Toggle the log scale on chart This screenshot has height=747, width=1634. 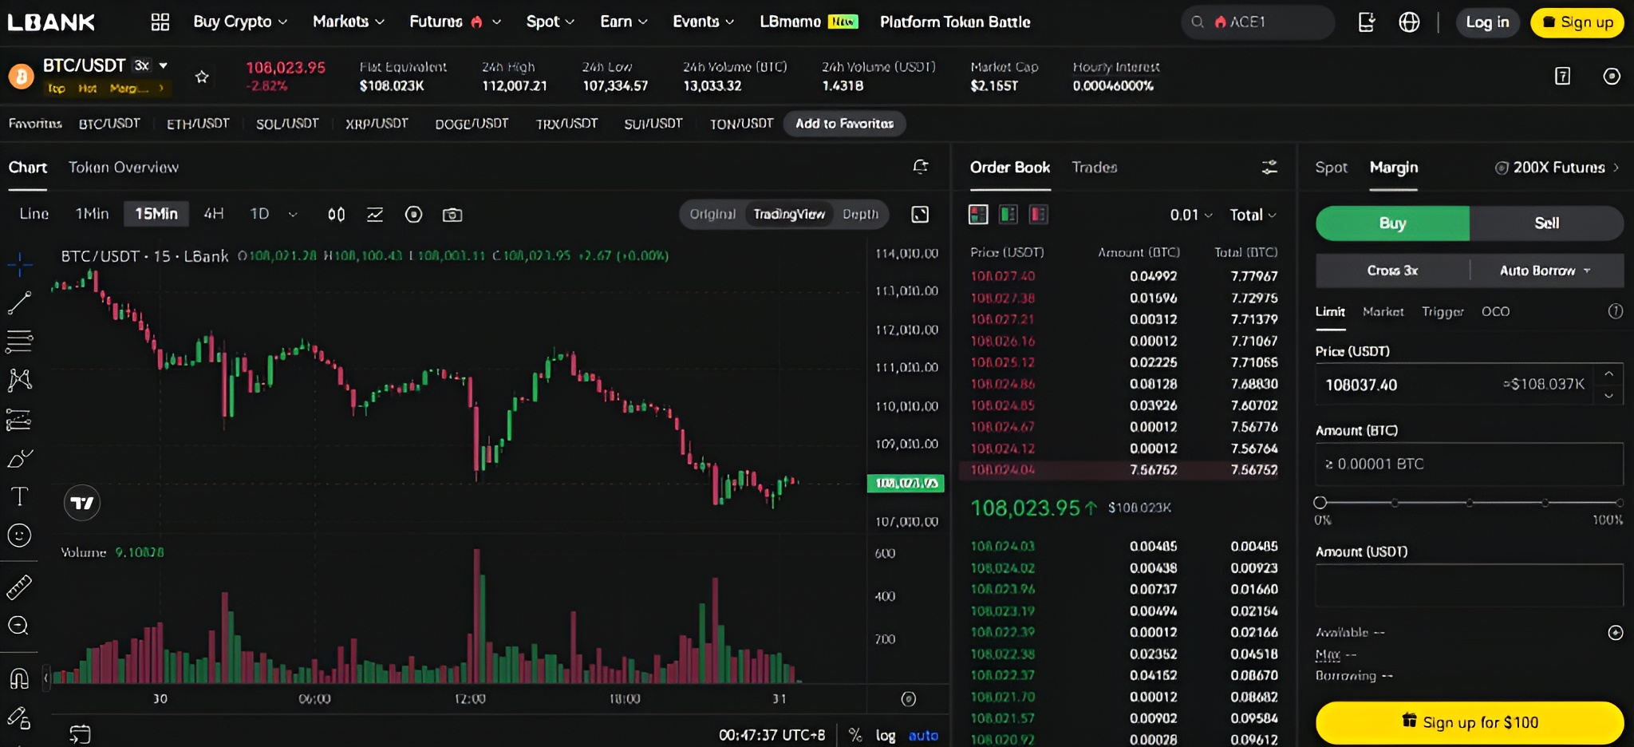(x=885, y=735)
